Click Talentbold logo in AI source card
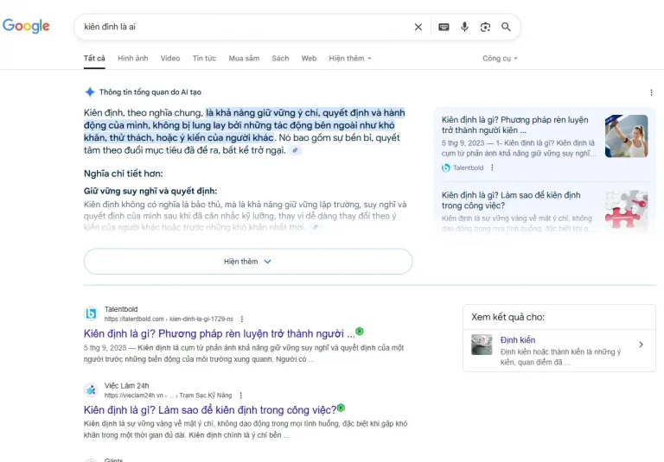664x462 pixels. 445,168
